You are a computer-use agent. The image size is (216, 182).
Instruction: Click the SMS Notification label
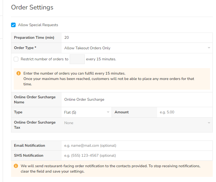pos(29,156)
